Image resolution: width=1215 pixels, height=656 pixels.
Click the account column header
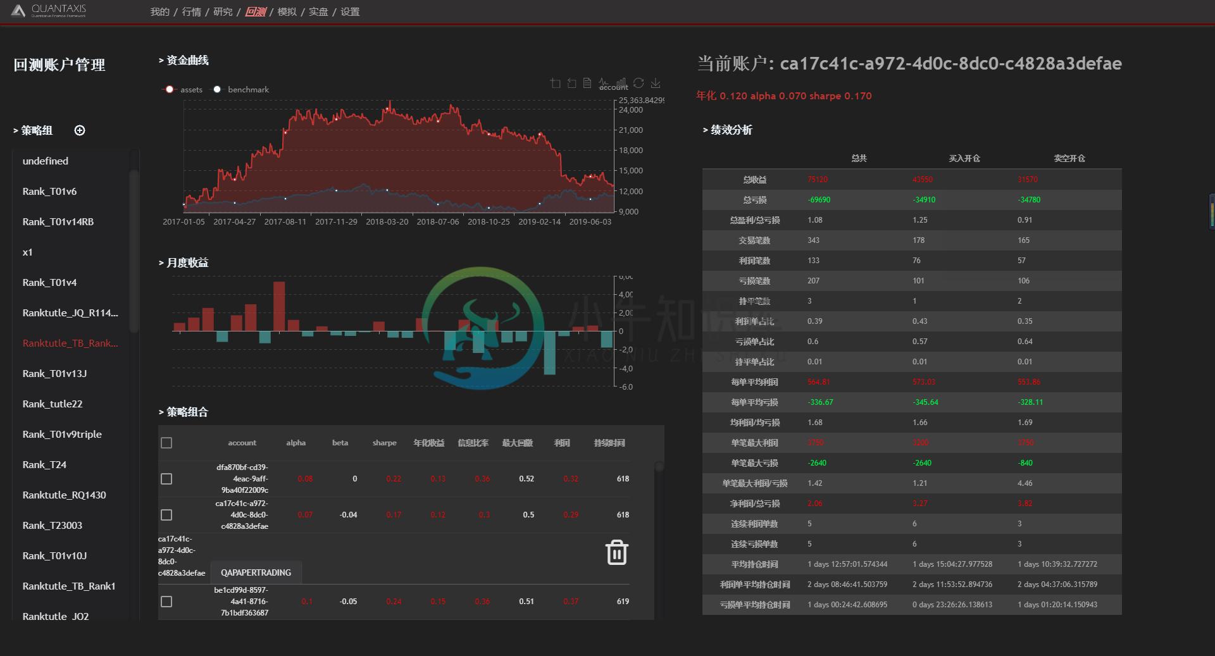(x=242, y=443)
